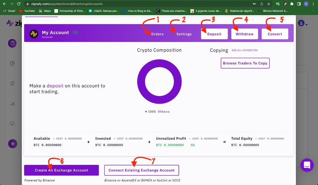Click the My Account title text
Viewport: 318px width, 185px height.
click(x=55, y=32)
